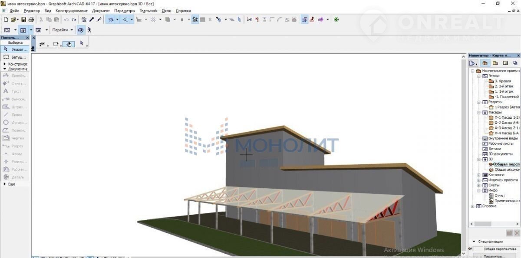Click the 3D explore walking figure icon
The width and height of the screenshot is (521, 258).
[x=89, y=30]
